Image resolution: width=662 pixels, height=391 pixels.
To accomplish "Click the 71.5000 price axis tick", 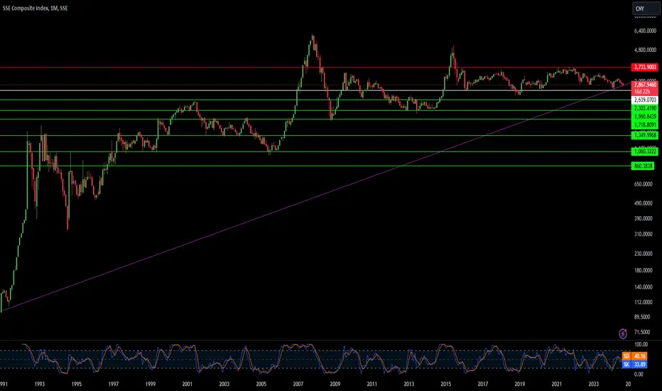I will click(x=642, y=332).
